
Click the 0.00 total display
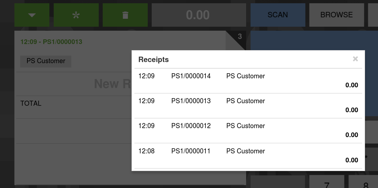197,15
